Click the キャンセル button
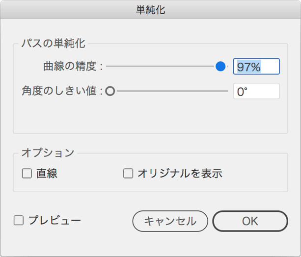This screenshot has height=257, width=301. (170, 221)
